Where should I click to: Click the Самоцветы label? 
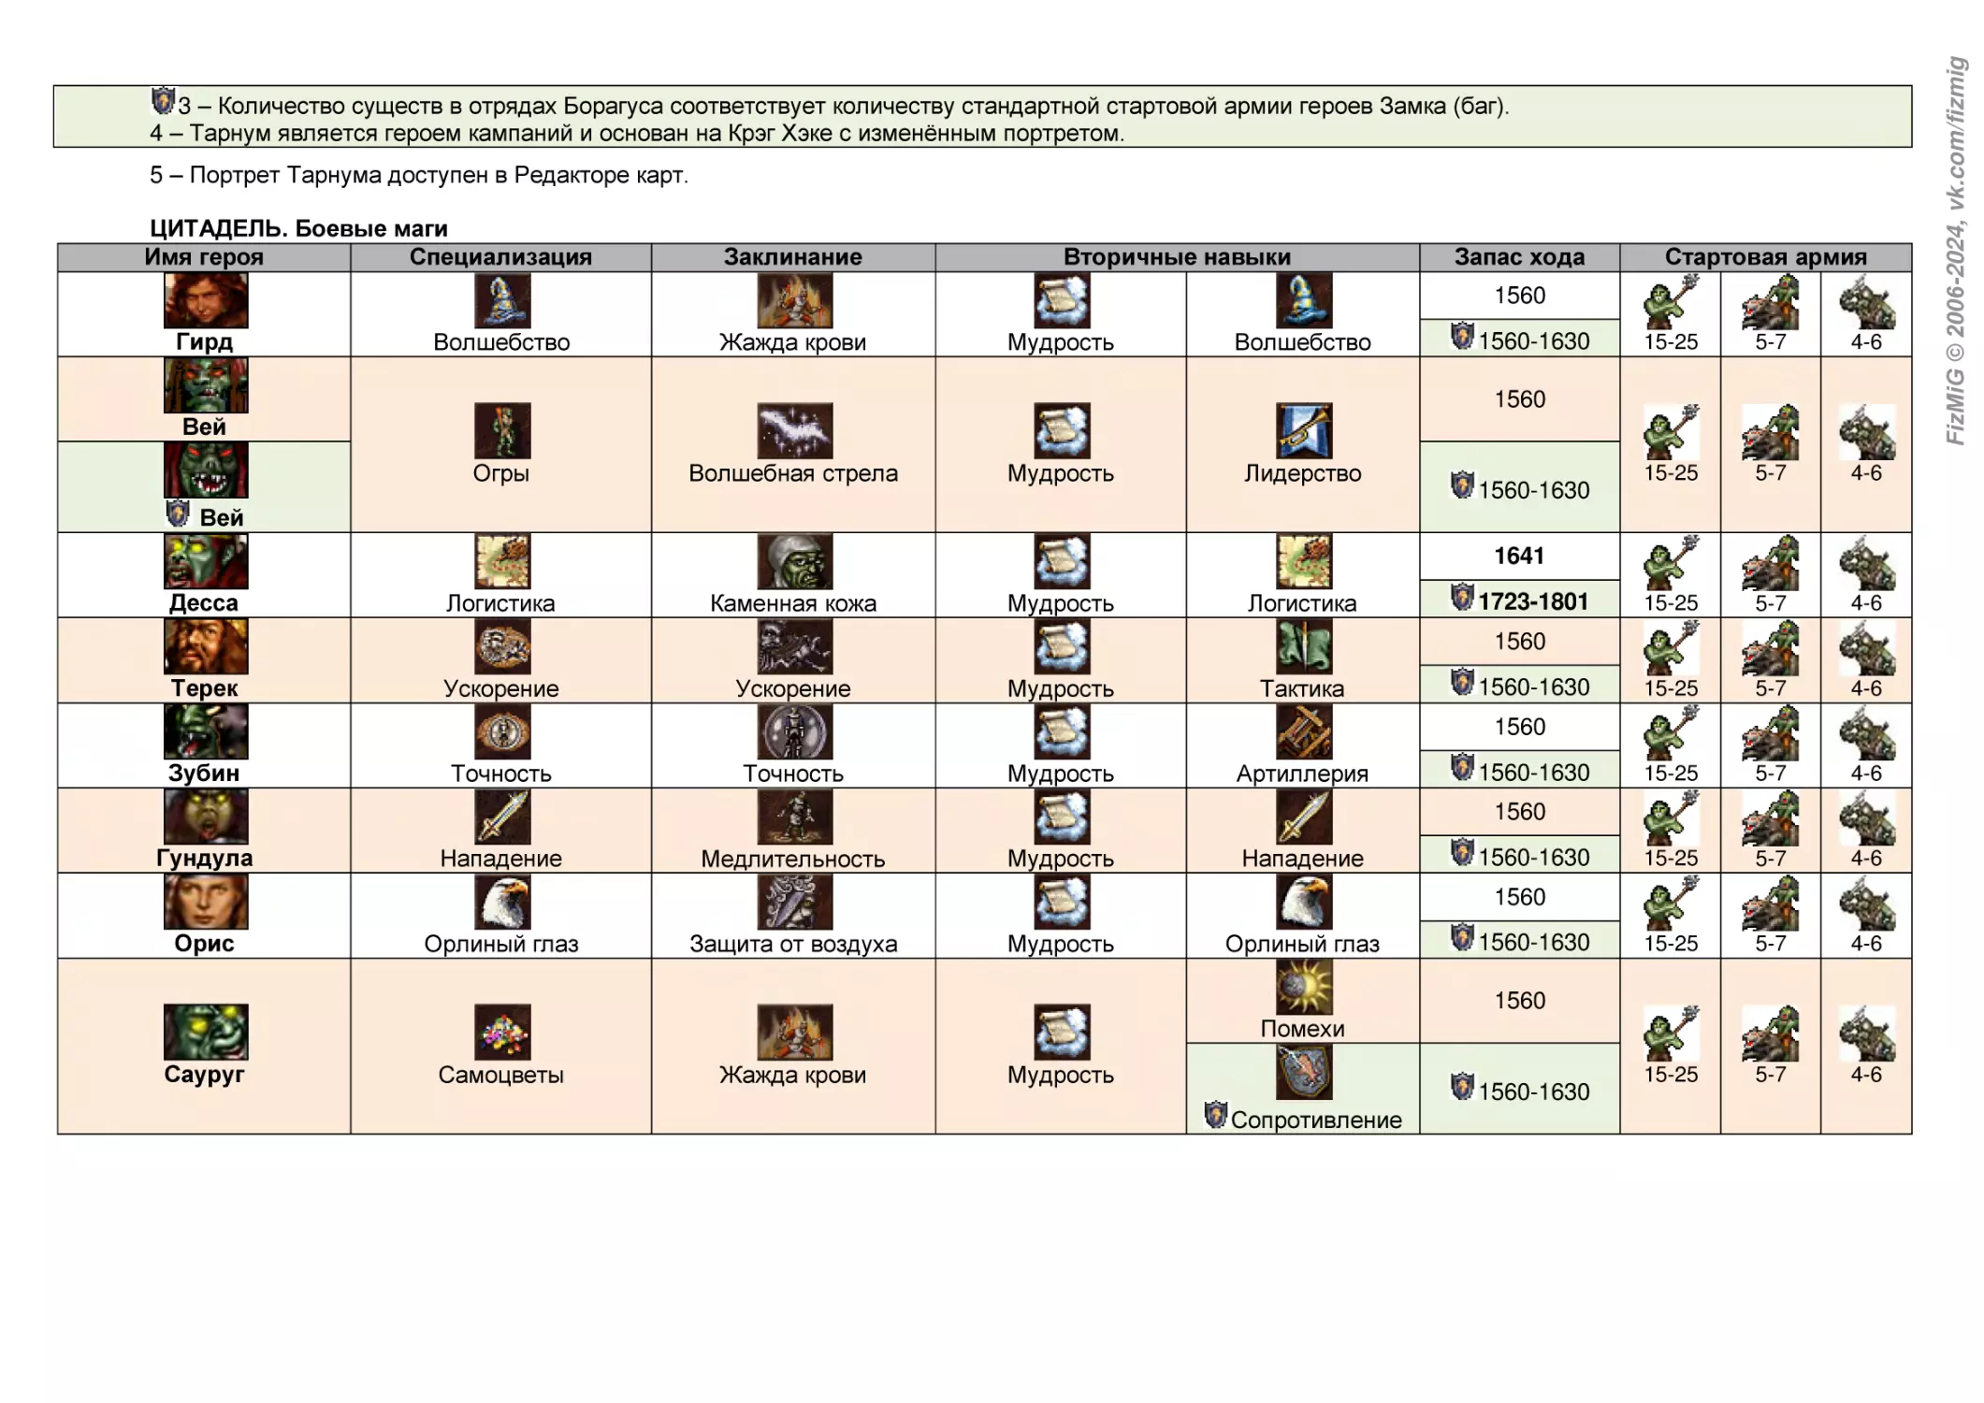[501, 1075]
